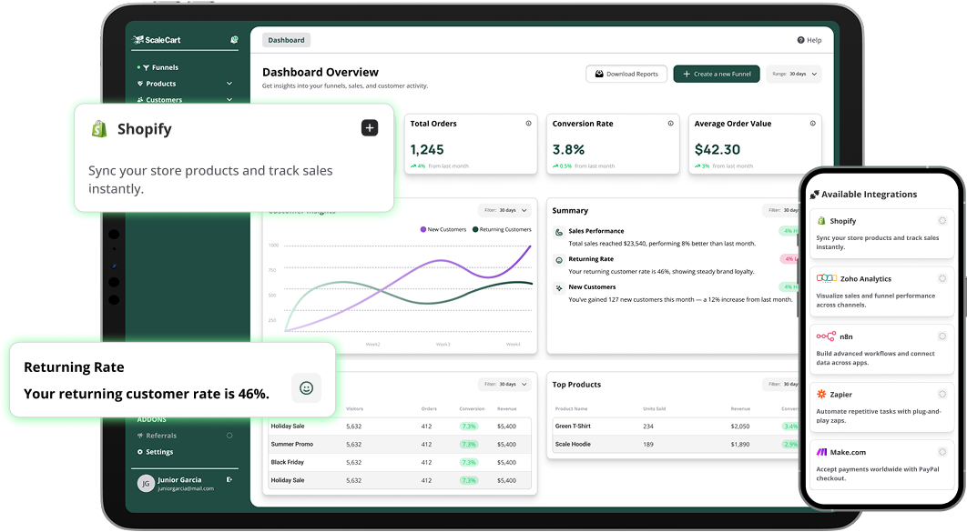Image resolution: width=967 pixels, height=532 pixels.
Task: Select the Dashboard breadcrumb tab
Action: [x=286, y=40]
